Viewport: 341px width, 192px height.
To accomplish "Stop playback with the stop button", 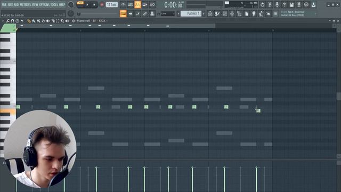I will (94, 5).
